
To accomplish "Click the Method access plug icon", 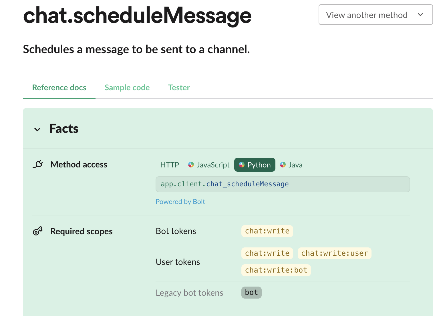I will click(x=38, y=164).
